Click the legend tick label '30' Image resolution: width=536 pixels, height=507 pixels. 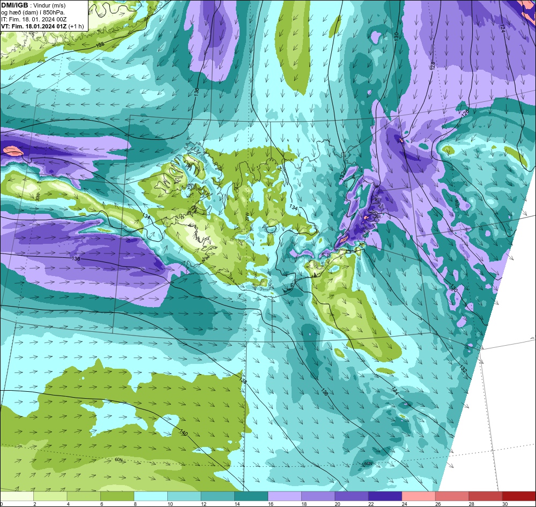pos(504,504)
